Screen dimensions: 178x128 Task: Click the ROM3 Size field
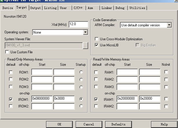(64, 87)
